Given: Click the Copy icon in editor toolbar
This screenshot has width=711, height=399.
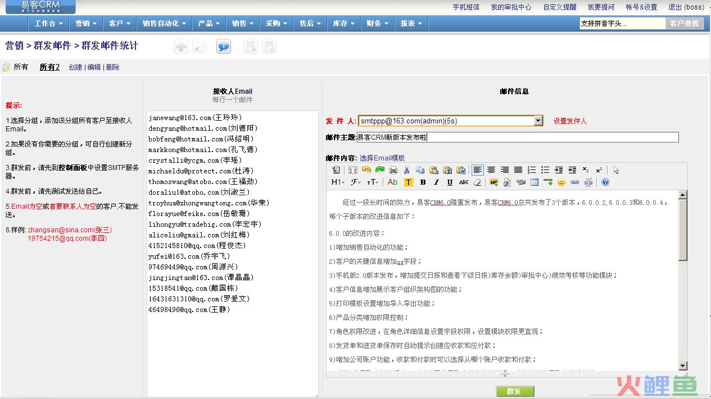Looking at the screenshot, I should [x=420, y=169].
